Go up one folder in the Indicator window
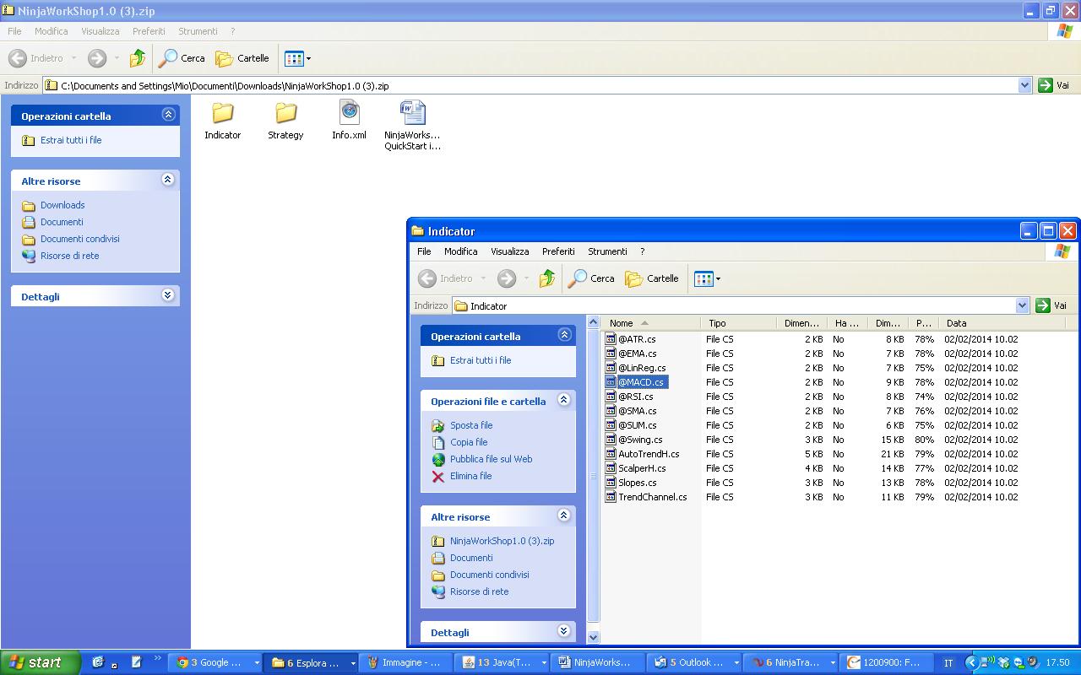Image resolution: width=1081 pixels, height=675 pixels. [x=547, y=278]
